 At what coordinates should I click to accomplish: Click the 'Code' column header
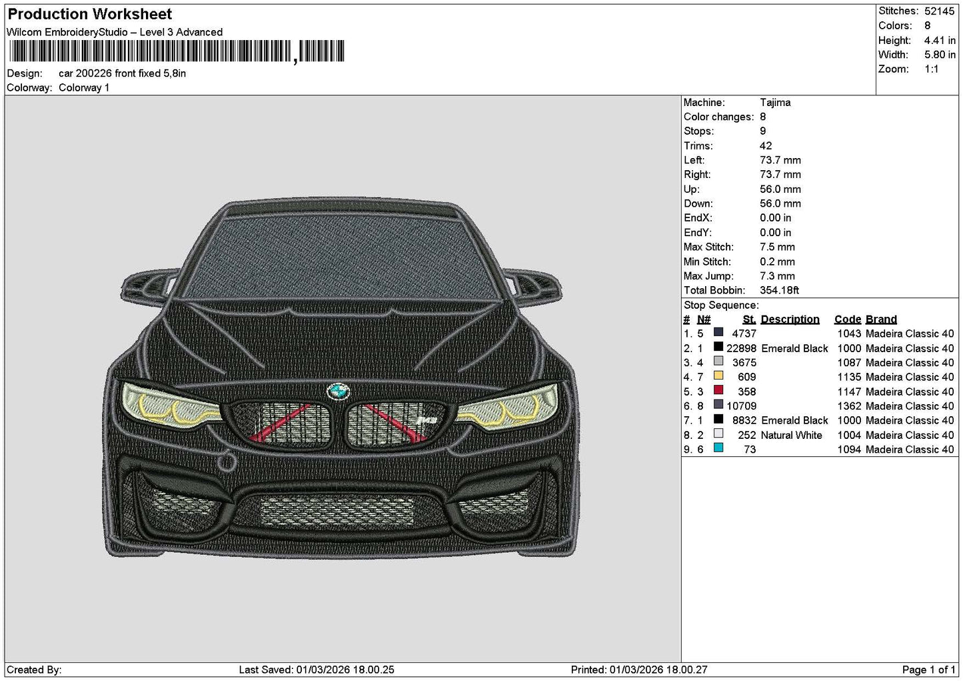tap(847, 319)
